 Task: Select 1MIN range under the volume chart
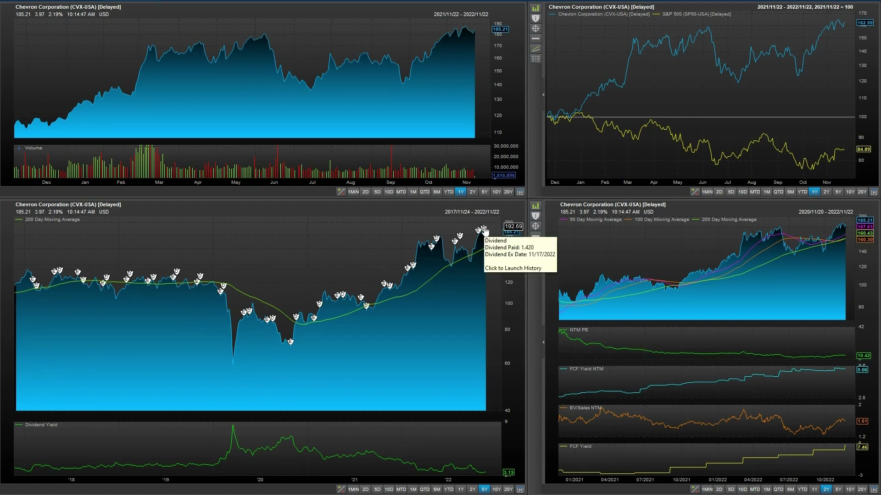click(x=353, y=192)
